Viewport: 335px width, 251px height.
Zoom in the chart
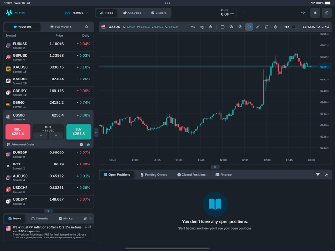click(x=240, y=27)
